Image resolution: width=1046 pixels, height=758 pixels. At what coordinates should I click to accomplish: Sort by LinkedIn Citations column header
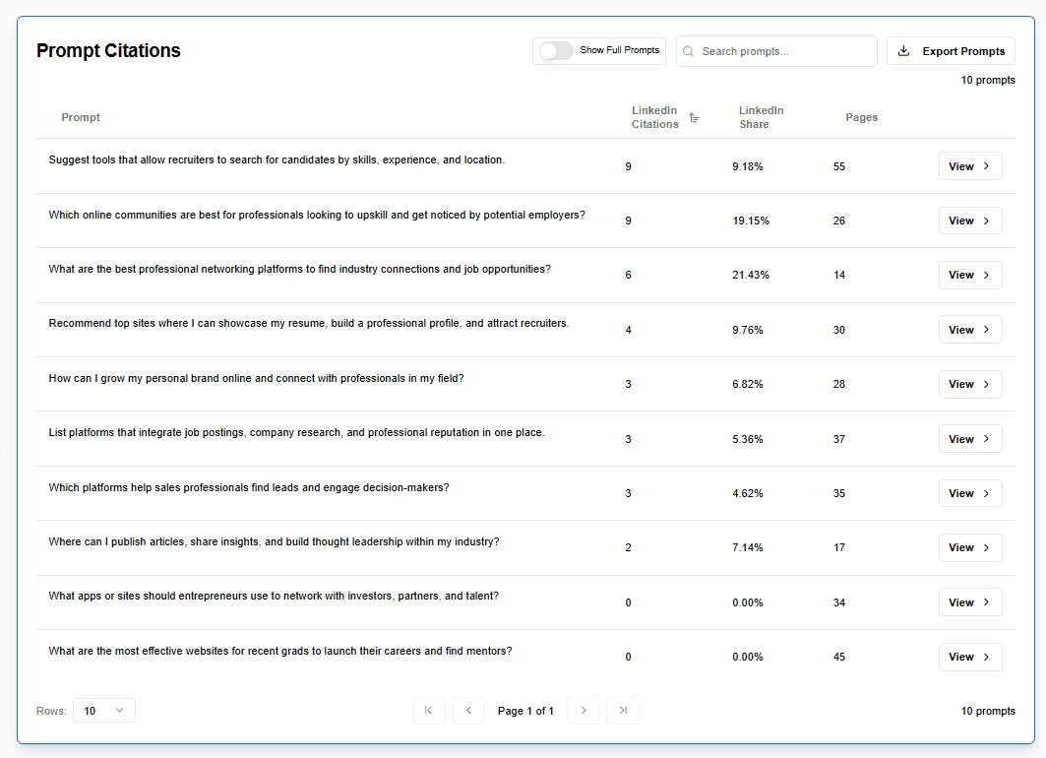coord(655,117)
